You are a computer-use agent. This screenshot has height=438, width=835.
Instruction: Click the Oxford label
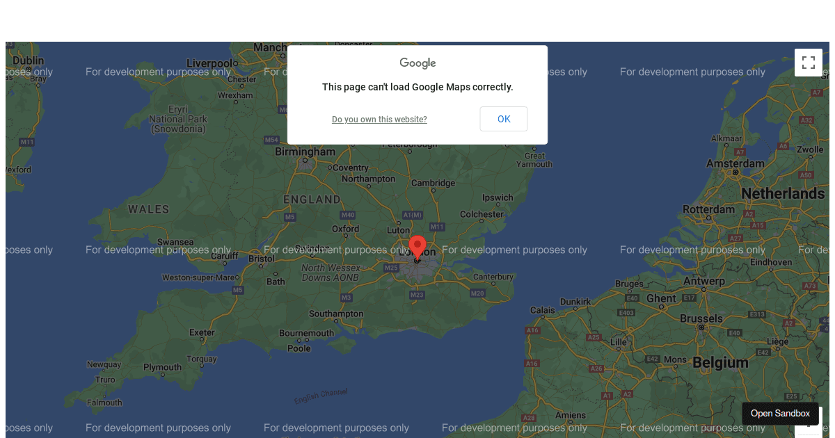(x=346, y=228)
